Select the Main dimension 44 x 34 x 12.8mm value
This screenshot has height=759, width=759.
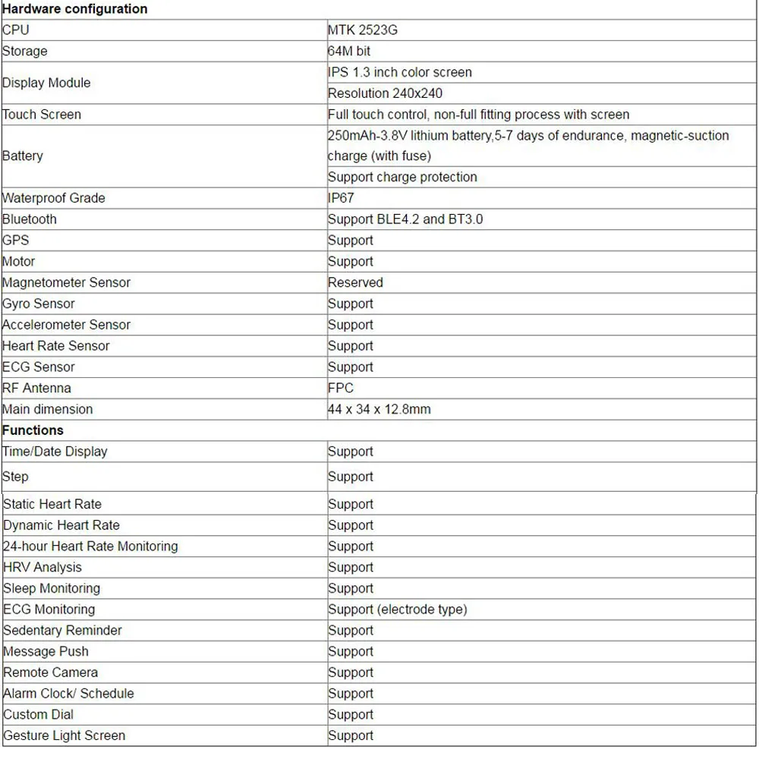click(x=379, y=409)
